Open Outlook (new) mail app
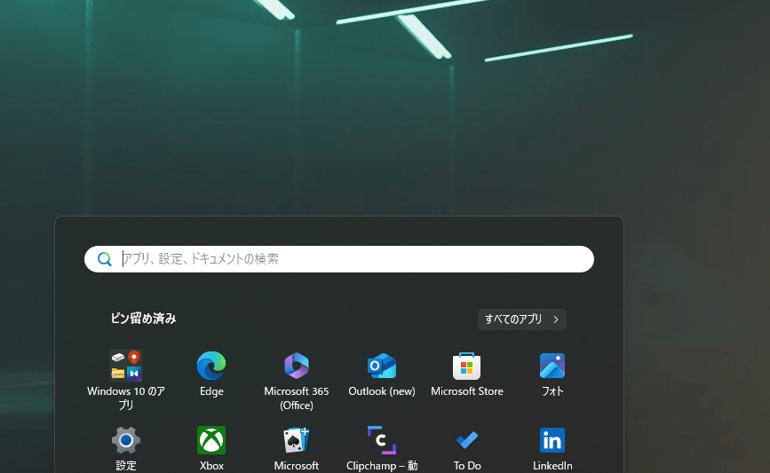The width and height of the screenshot is (770, 473). click(382, 366)
